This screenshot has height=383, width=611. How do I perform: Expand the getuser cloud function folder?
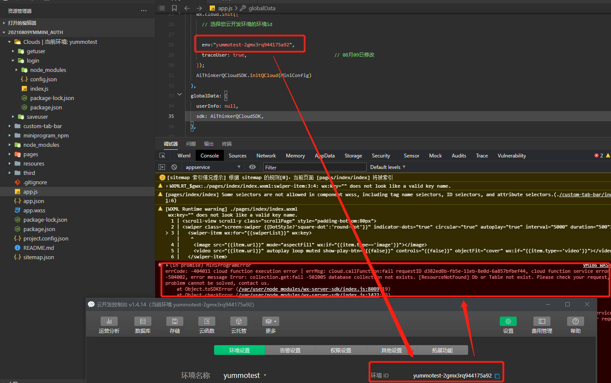pos(13,51)
